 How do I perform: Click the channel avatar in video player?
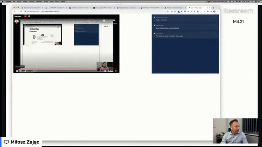pos(16,21)
